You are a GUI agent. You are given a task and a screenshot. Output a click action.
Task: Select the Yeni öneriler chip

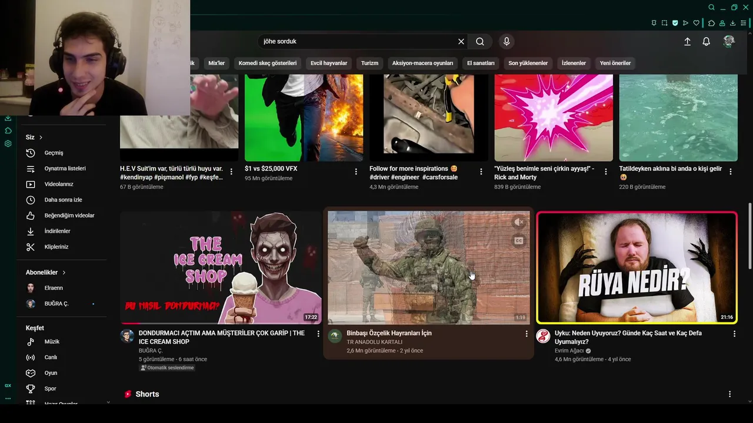615,63
